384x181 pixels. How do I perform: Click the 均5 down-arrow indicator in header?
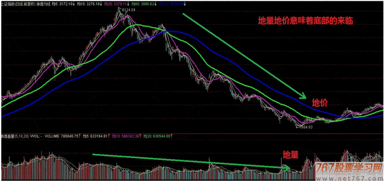(x=74, y=4)
